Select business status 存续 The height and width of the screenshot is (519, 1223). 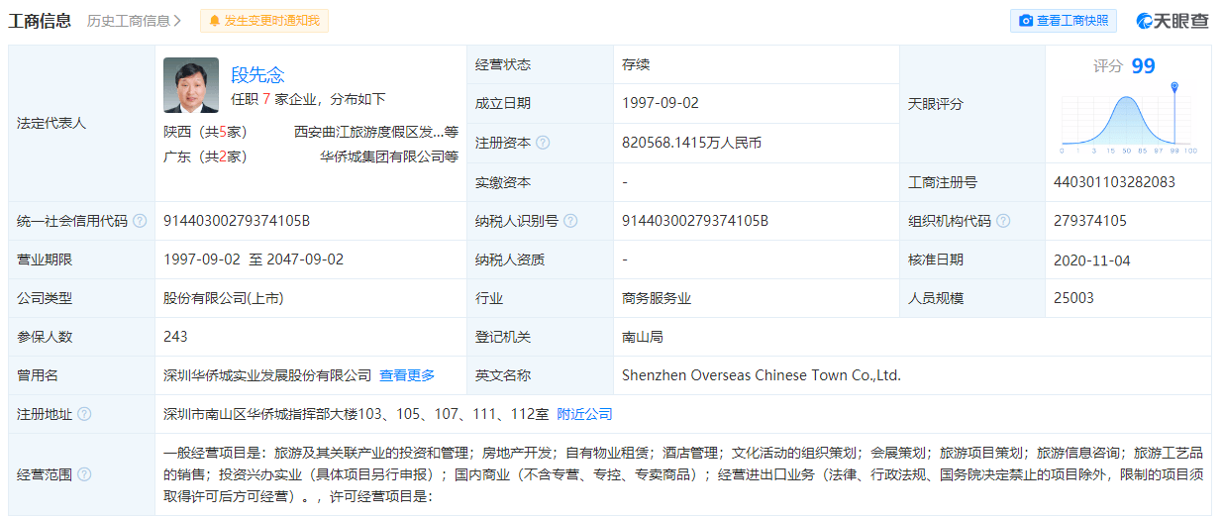[x=636, y=64]
